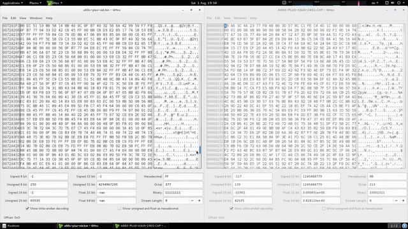Image resolution: width=408 pixels, height=229 pixels.
Task: Select Octal field showing 377
Action: click(x=183, y=184)
